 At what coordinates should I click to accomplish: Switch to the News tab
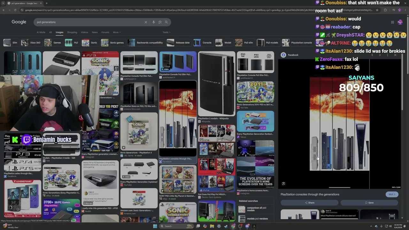click(x=95, y=32)
